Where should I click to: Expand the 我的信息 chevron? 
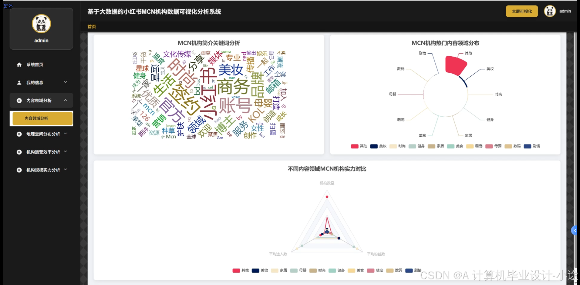coord(65,82)
